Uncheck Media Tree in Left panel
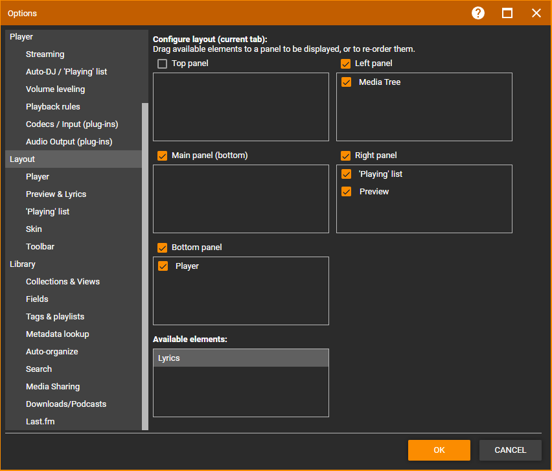The height and width of the screenshot is (471, 552). coord(347,82)
